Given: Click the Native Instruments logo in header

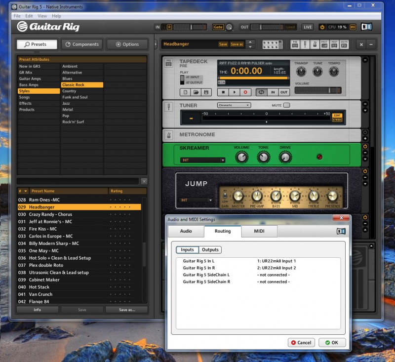Looking at the screenshot, I should (x=366, y=27).
